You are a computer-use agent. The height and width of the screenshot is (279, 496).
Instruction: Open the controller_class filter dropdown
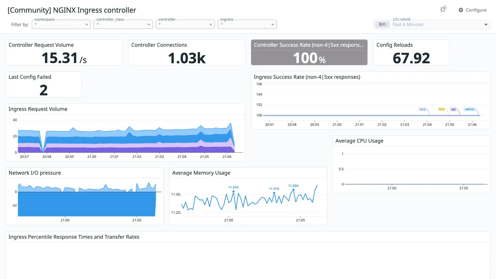click(x=123, y=24)
